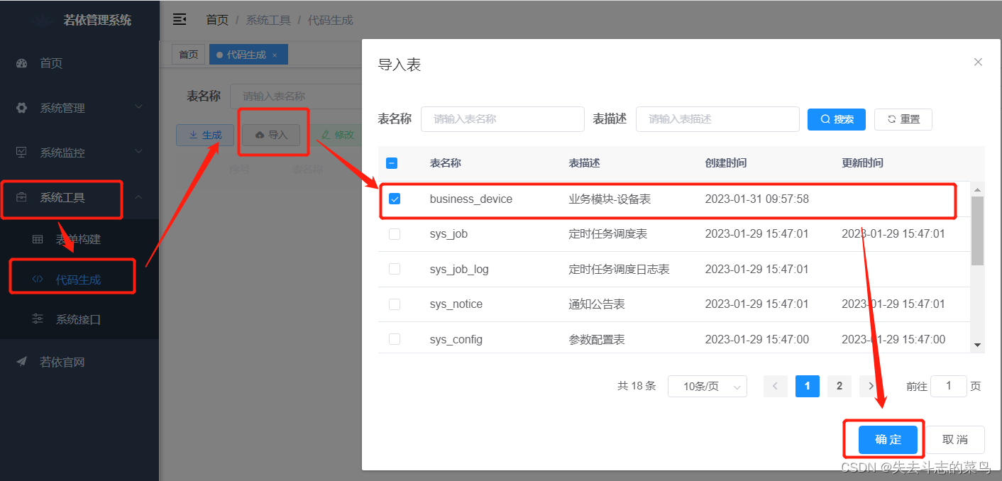The image size is (1002, 481).
Task: Click the sys_job_log table name cell
Action: [x=459, y=269]
